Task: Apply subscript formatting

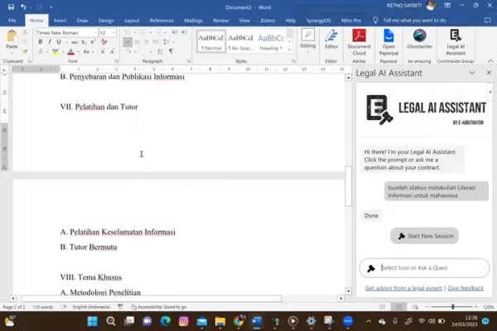Action: pyautogui.click(x=84, y=42)
